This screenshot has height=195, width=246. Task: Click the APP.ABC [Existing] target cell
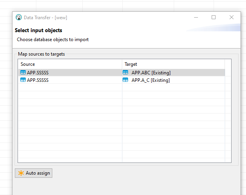pyautogui.click(x=173, y=72)
